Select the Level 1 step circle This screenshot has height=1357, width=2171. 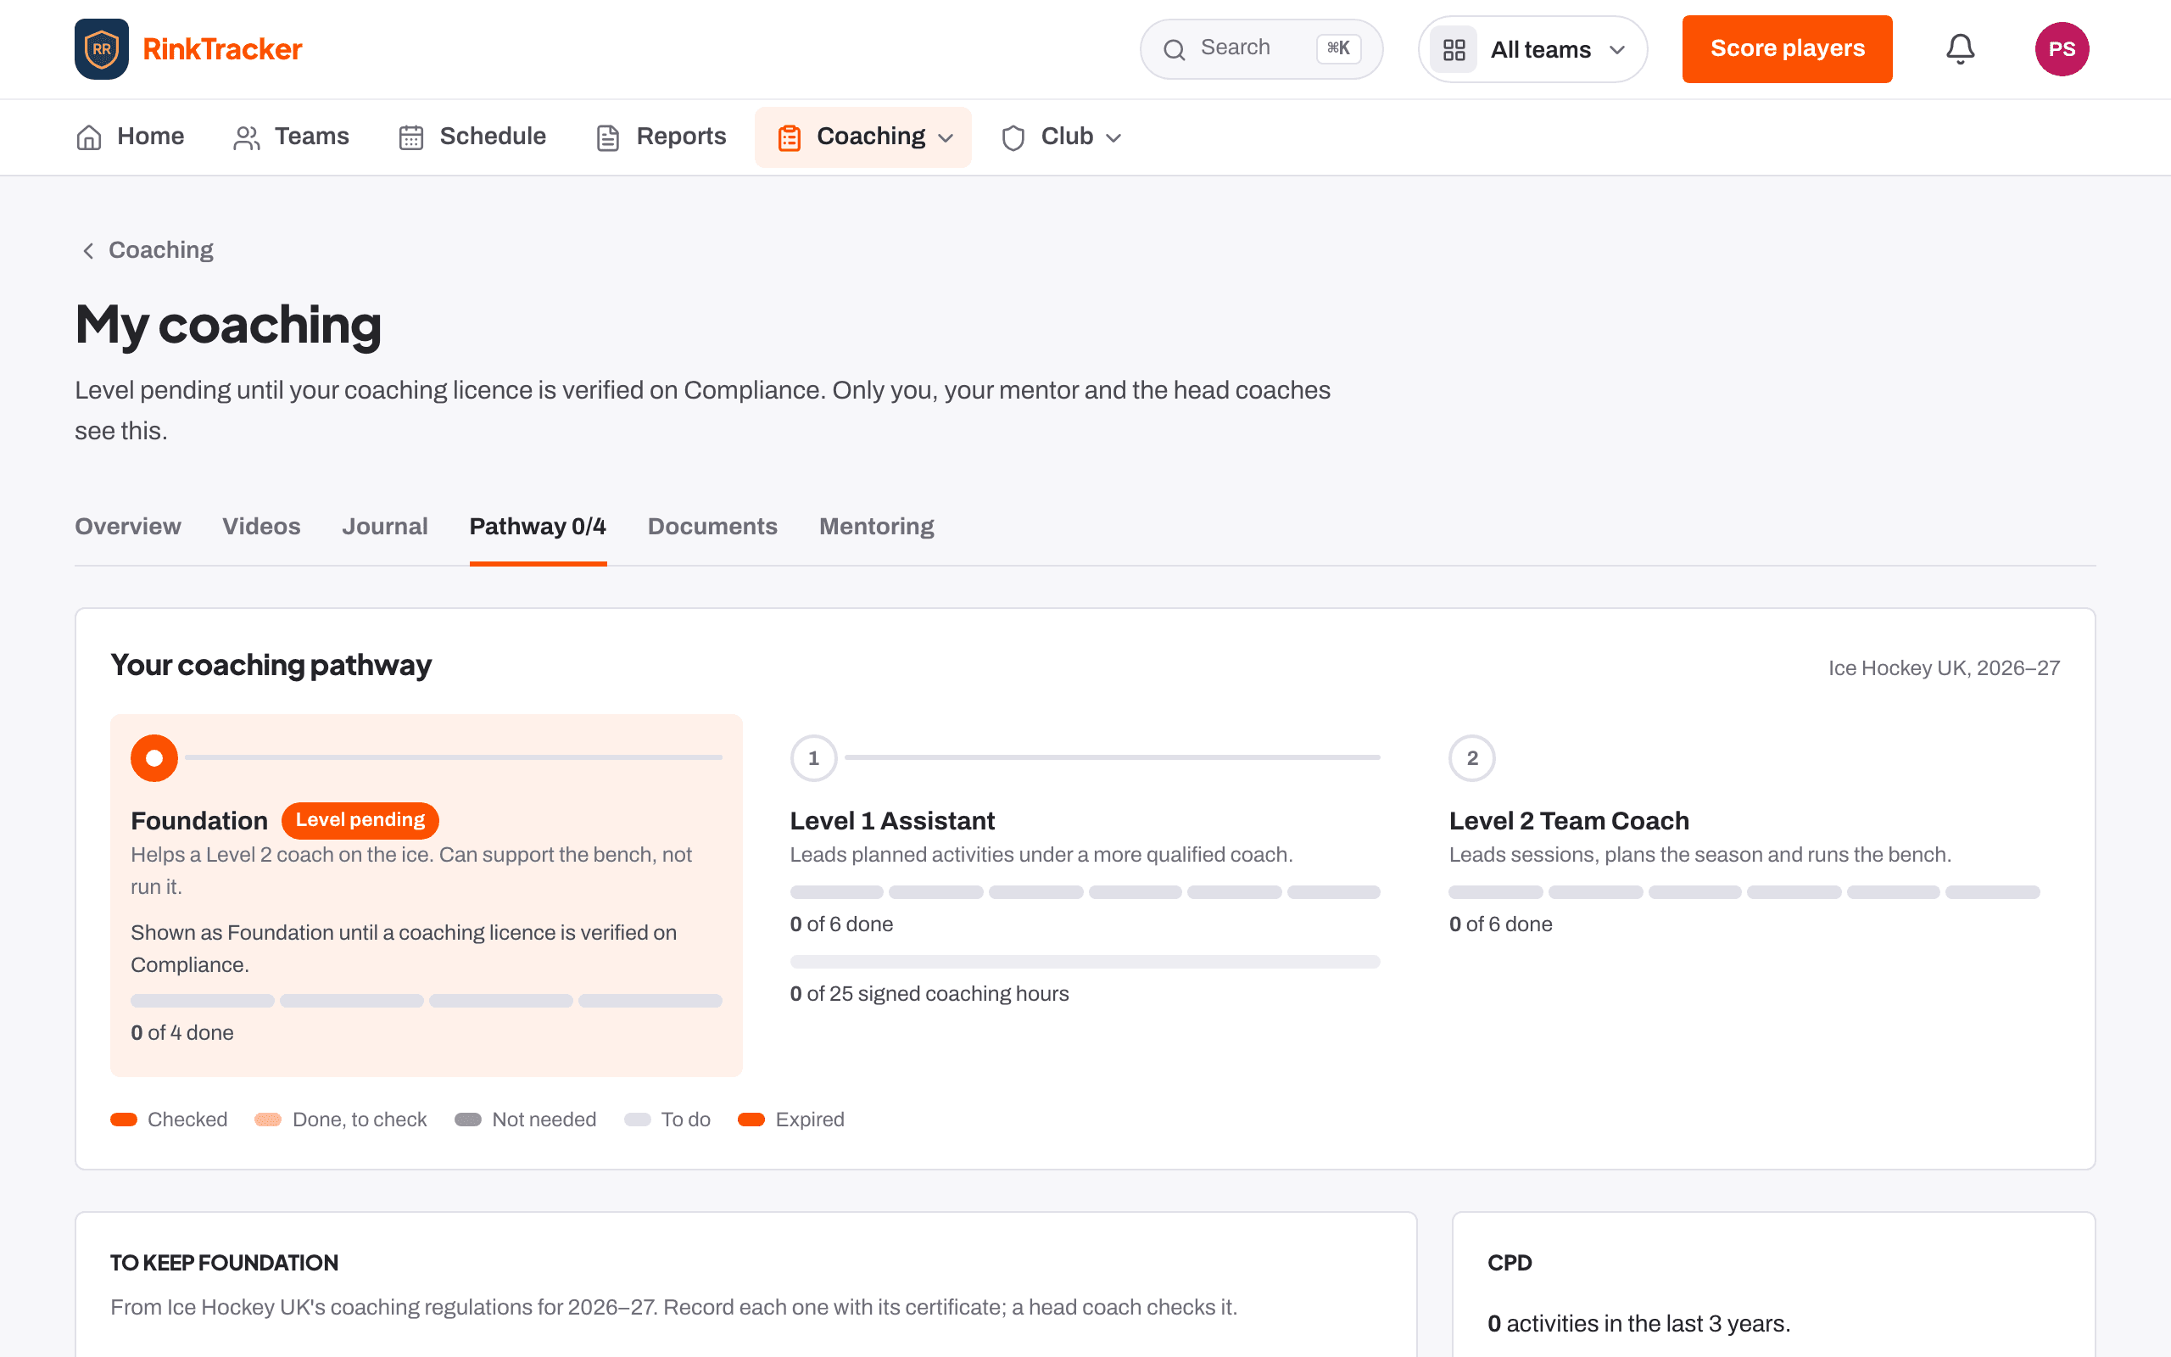click(813, 758)
